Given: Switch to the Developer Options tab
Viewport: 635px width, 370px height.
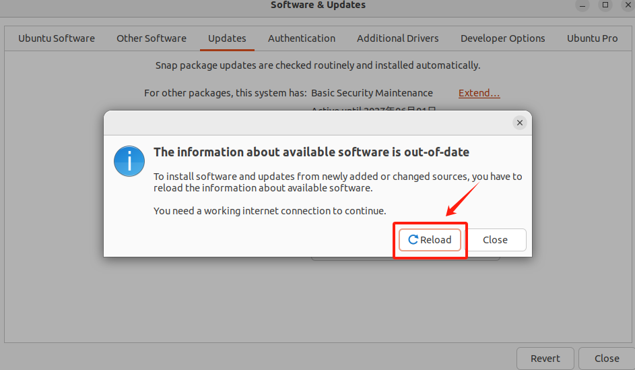Looking at the screenshot, I should (x=502, y=38).
